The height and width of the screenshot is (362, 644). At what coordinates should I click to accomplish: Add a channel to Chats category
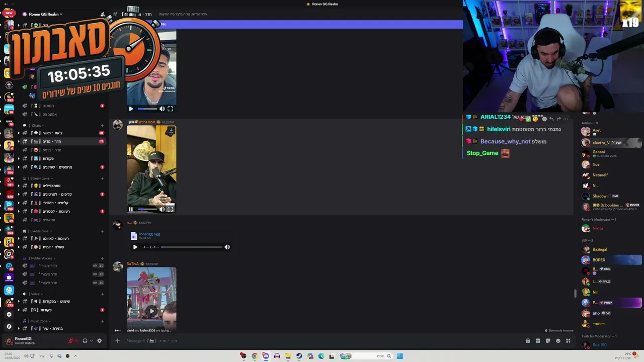click(102, 126)
